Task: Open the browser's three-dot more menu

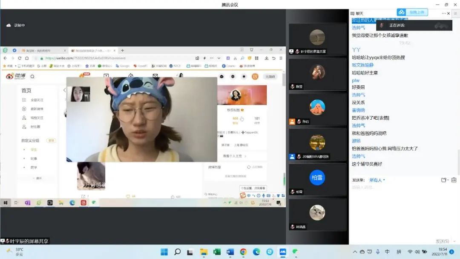Action: point(281,58)
